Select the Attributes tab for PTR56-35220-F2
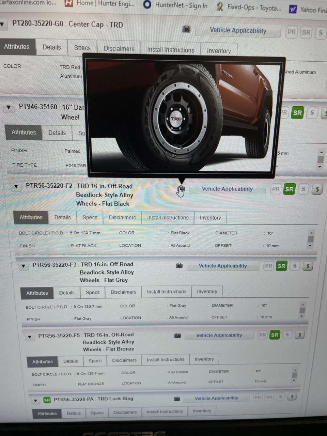This screenshot has width=327, height=436. pos(31,217)
